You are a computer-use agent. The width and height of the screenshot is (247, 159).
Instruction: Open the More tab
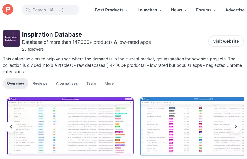[x=109, y=83]
